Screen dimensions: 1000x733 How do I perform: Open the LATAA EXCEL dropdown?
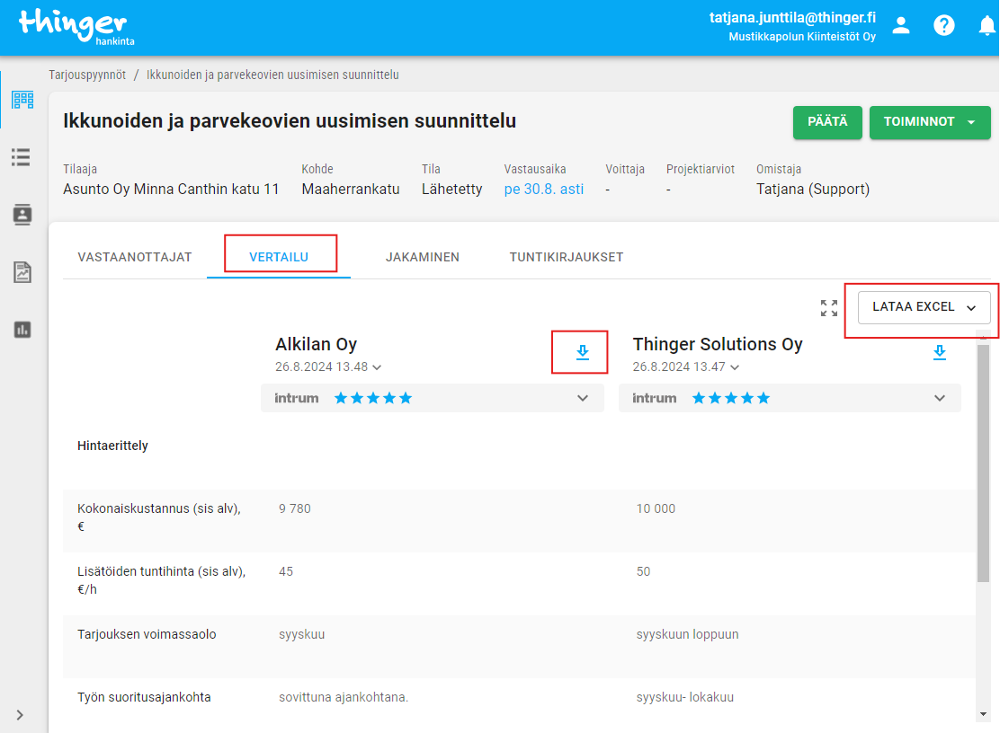924,307
